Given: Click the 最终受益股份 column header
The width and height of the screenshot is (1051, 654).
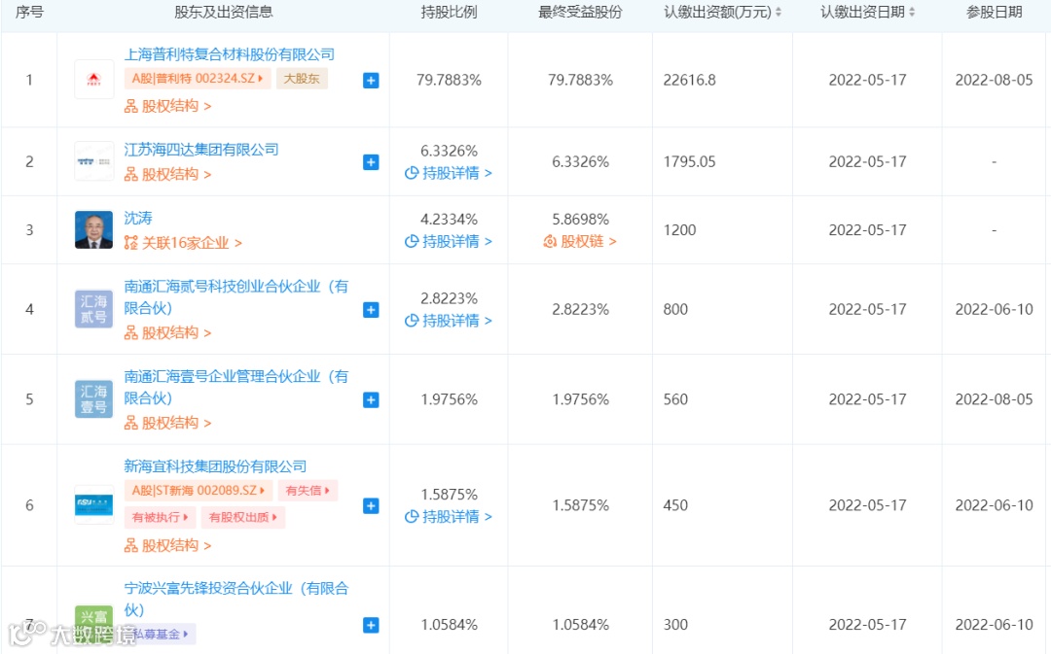Looking at the screenshot, I should coord(580,12).
